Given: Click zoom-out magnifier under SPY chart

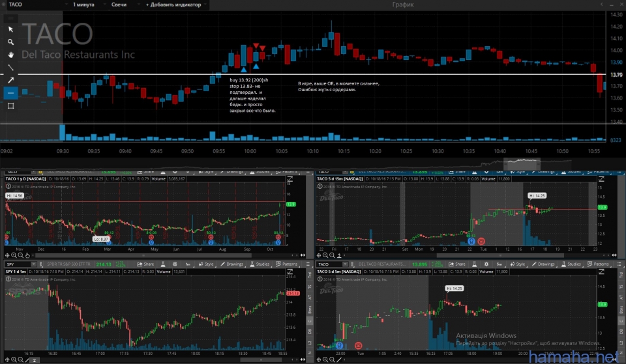Looking at the screenshot, I should (x=21, y=359).
